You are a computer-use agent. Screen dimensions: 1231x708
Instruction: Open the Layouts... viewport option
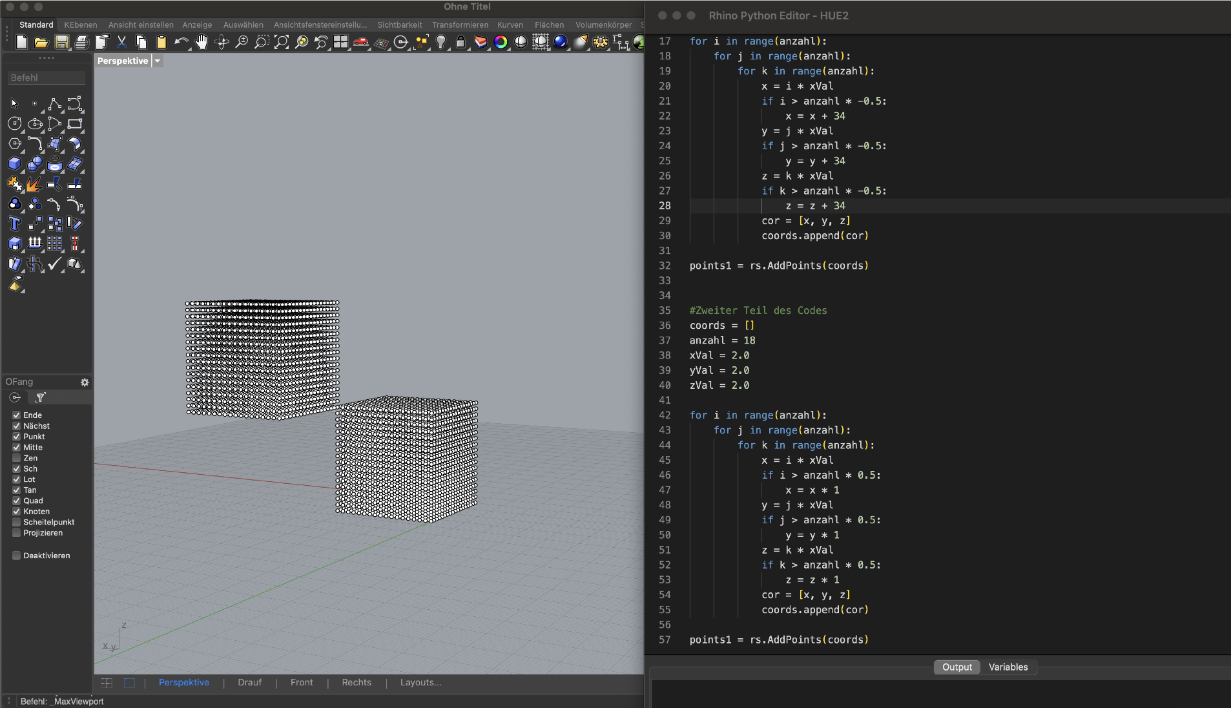(420, 683)
